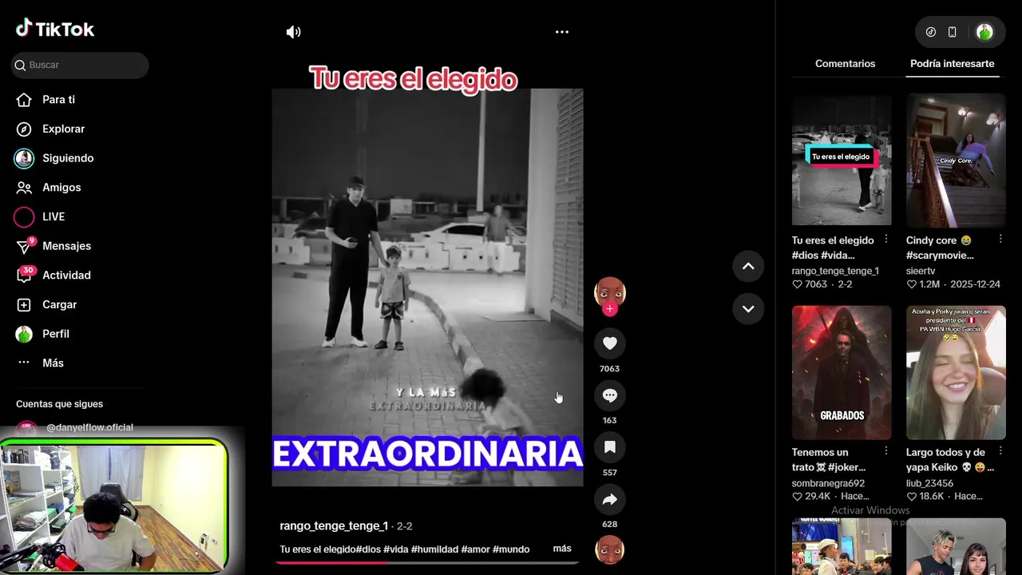Viewport: 1022px width, 575px height.
Task: Click the Buscar search field
Action: click(80, 65)
